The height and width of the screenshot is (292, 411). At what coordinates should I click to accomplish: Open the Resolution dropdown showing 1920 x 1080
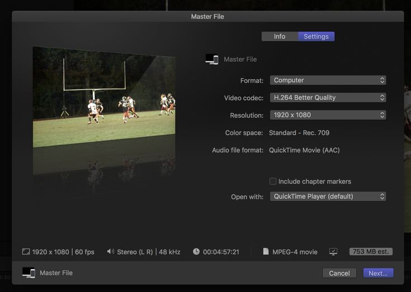328,115
